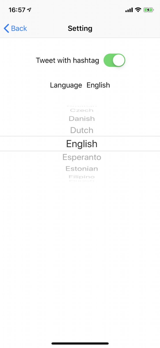Tap the Wi-Fi status icon
The image size is (160, 348).
(138, 10)
